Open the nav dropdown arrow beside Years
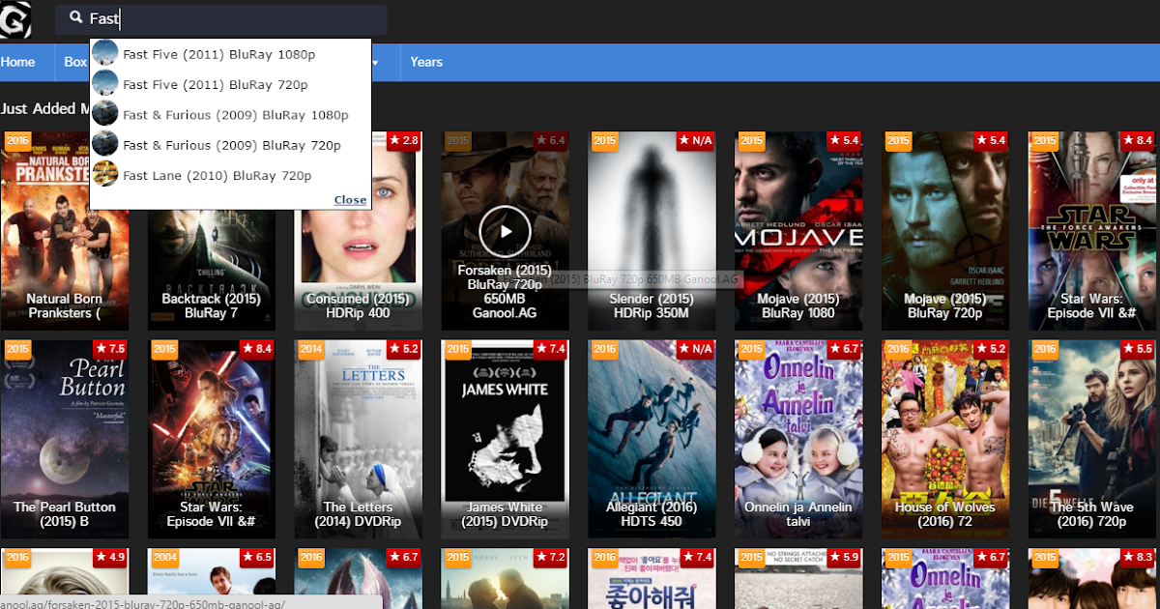 (376, 63)
